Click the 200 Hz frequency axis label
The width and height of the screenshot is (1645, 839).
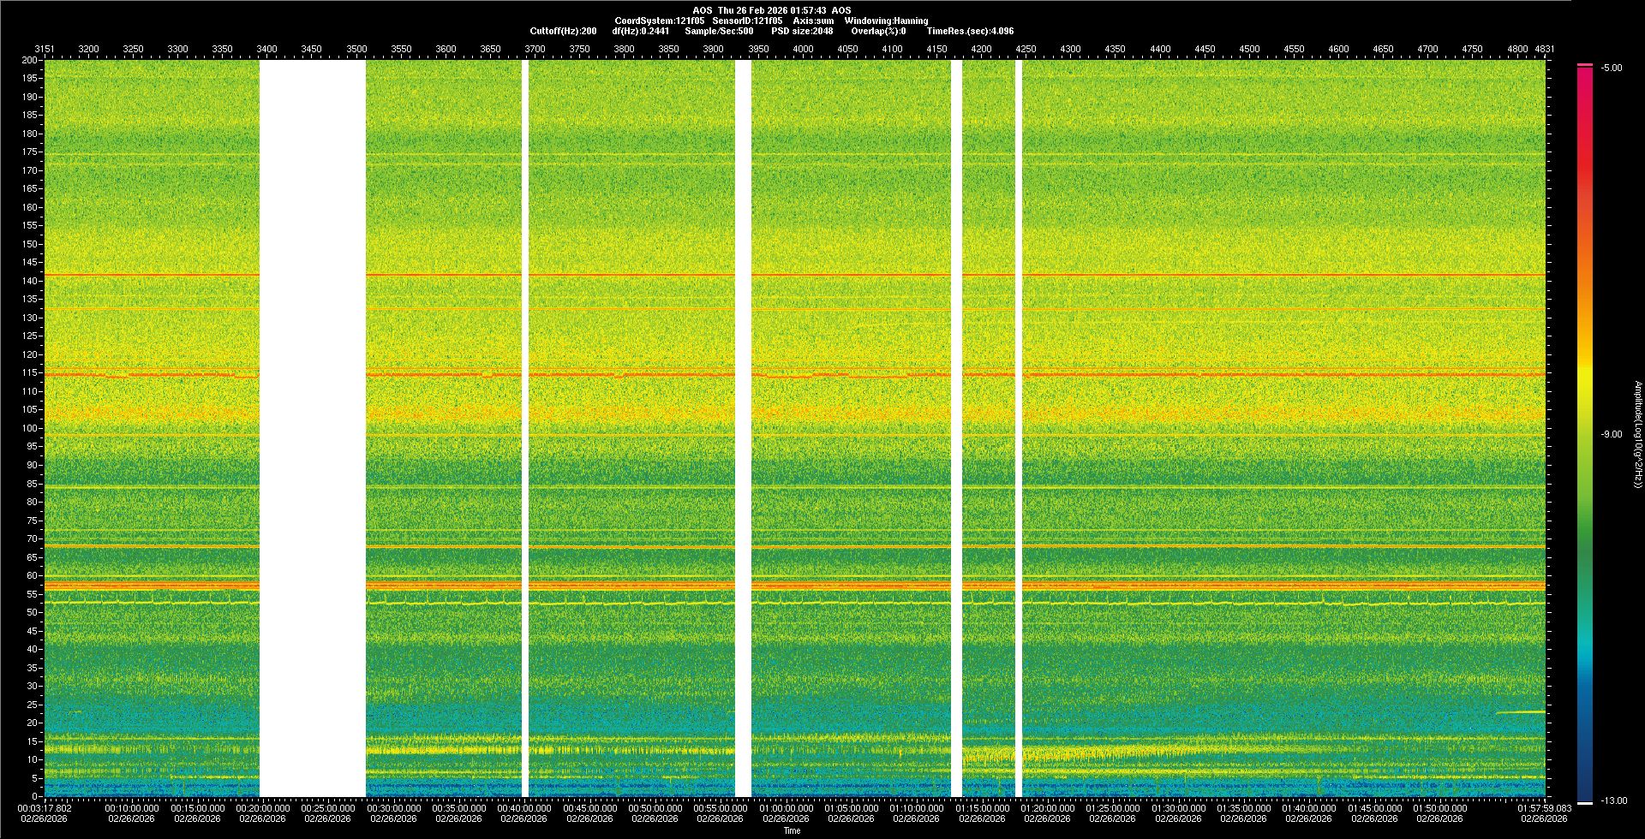coord(30,60)
